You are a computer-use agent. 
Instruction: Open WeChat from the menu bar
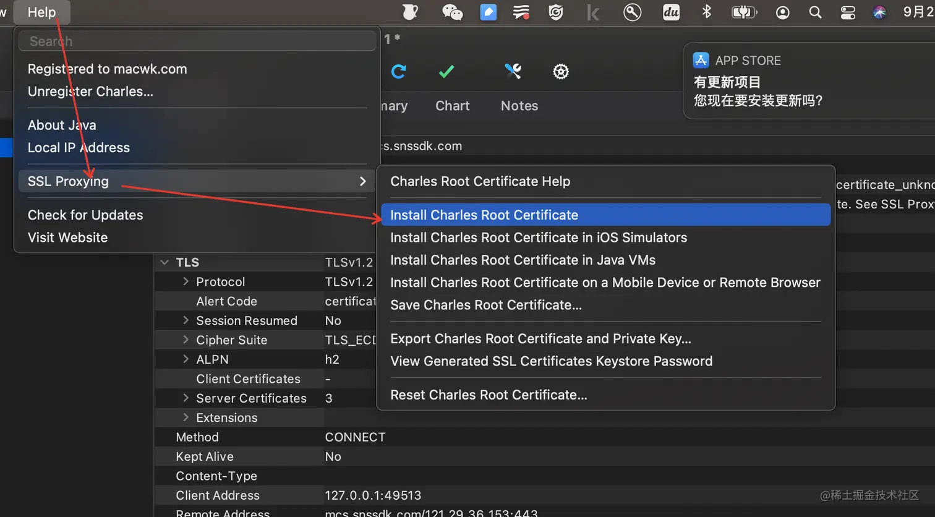[x=452, y=12]
